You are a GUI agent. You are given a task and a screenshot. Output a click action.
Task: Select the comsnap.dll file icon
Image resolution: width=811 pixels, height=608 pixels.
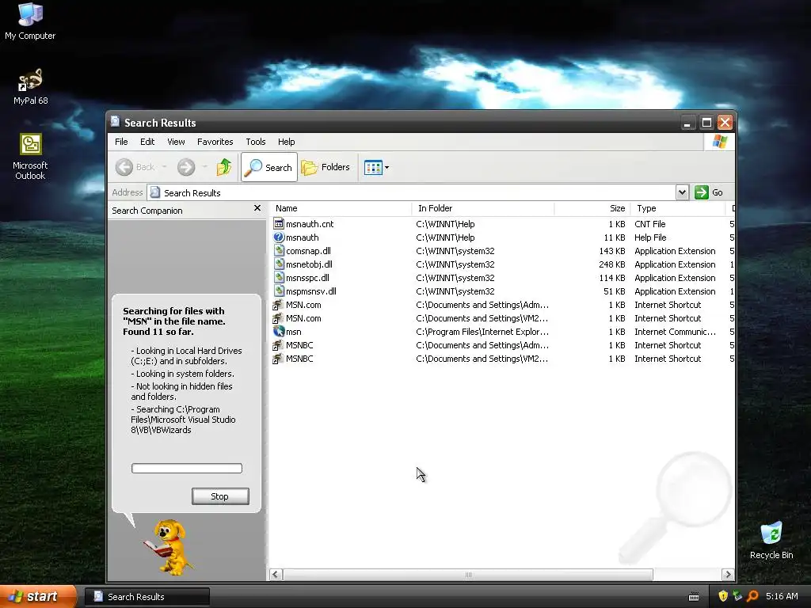click(279, 251)
